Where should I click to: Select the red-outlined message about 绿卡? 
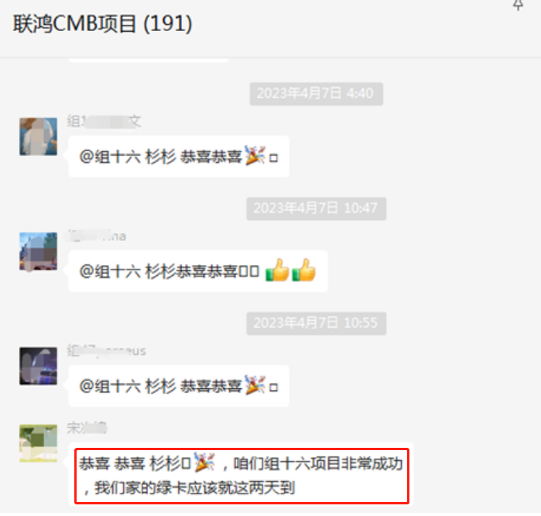pyautogui.click(x=241, y=476)
